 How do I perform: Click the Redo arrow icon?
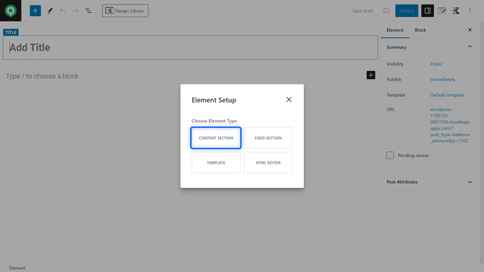point(76,11)
